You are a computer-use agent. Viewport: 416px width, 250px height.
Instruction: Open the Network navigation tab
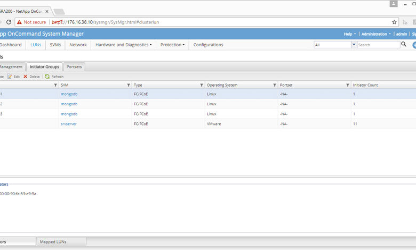click(x=78, y=45)
